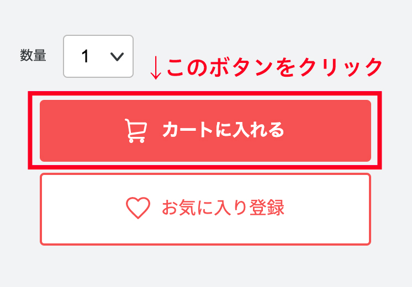Expand quantity choices using the down chevron
412x287 pixels.
(117, 56)
